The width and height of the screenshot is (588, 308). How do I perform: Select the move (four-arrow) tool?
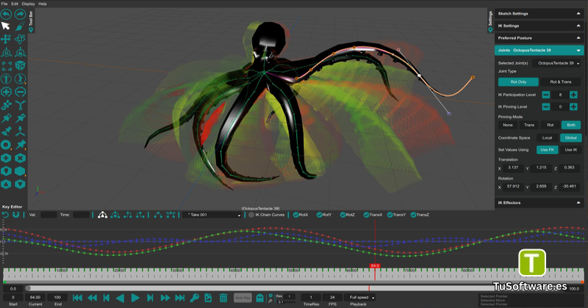pos(6,39)
